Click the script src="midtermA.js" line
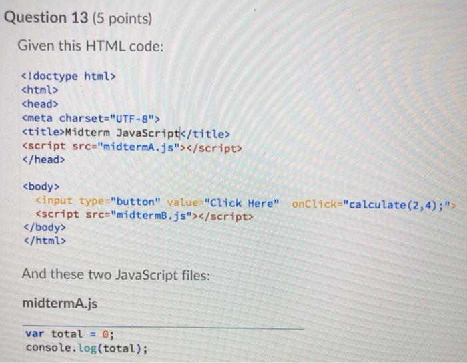 [x=132, y=147]
